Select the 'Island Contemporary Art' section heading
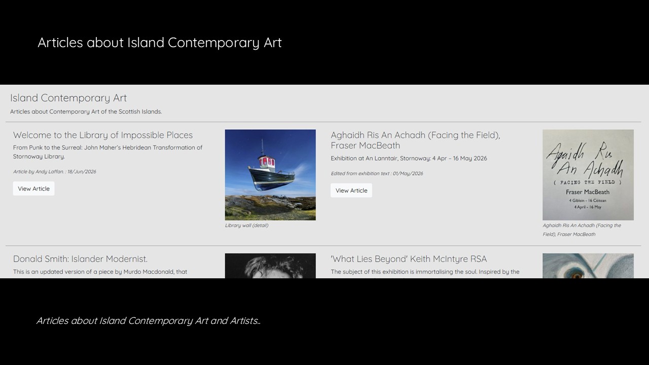 68,98
